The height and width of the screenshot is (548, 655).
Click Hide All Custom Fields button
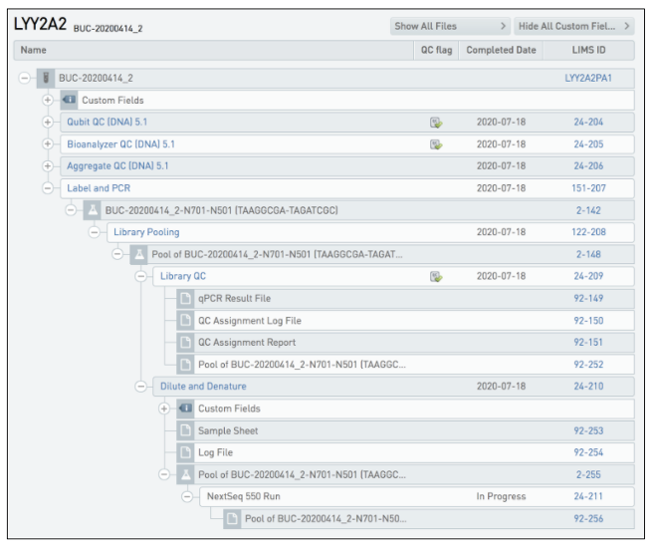[574, 26]
